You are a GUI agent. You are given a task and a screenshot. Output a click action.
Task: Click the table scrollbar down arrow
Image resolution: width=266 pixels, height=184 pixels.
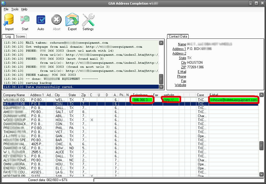pos(261,174)
